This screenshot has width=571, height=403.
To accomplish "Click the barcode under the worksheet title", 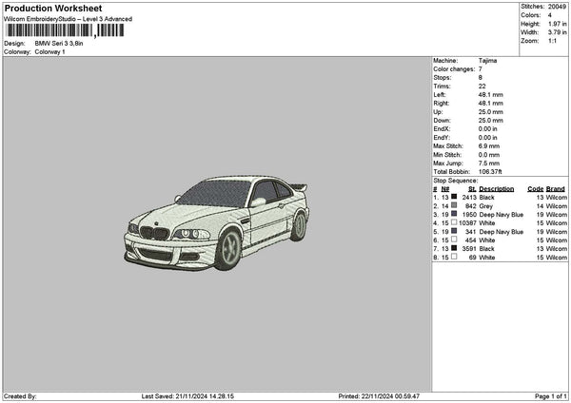I will (x=65, y=30).
